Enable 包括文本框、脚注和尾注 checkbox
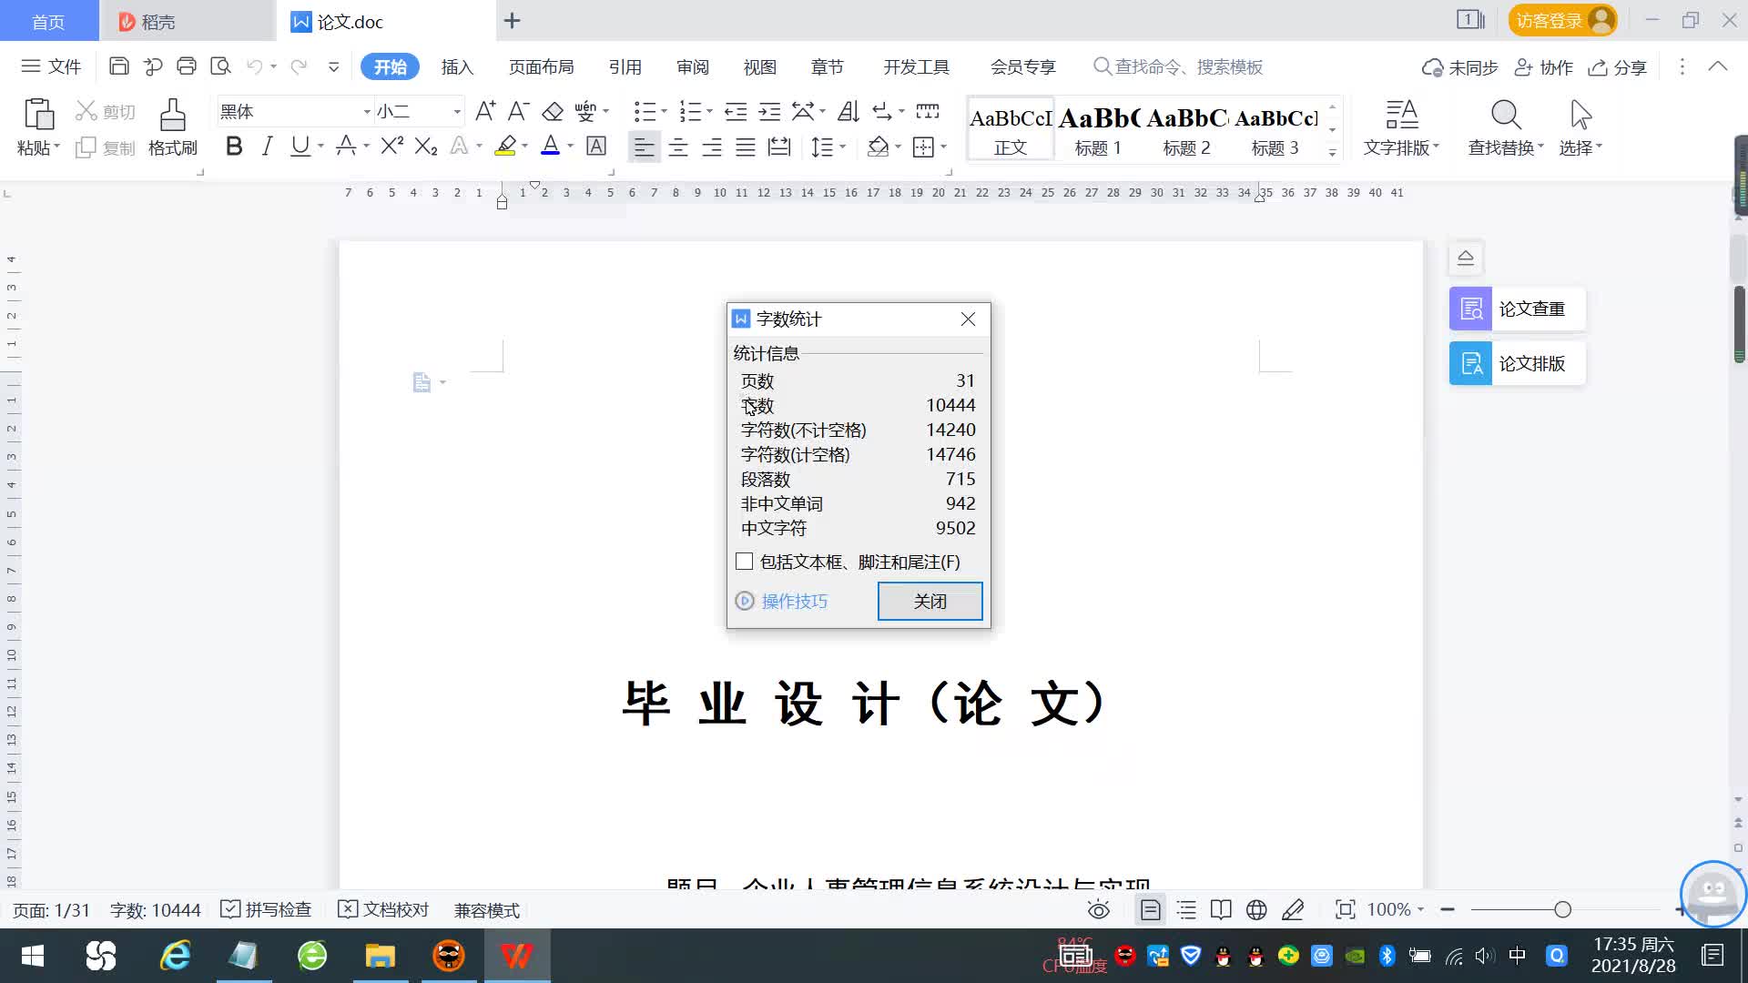 click(x=745, y=562)
